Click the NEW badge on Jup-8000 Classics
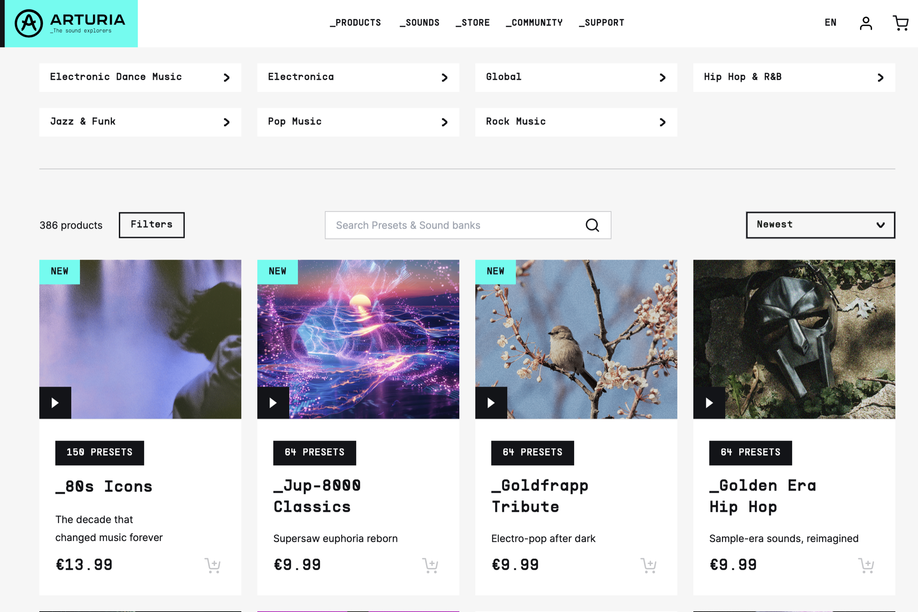918x612 pixels. [x=277, y=271]
